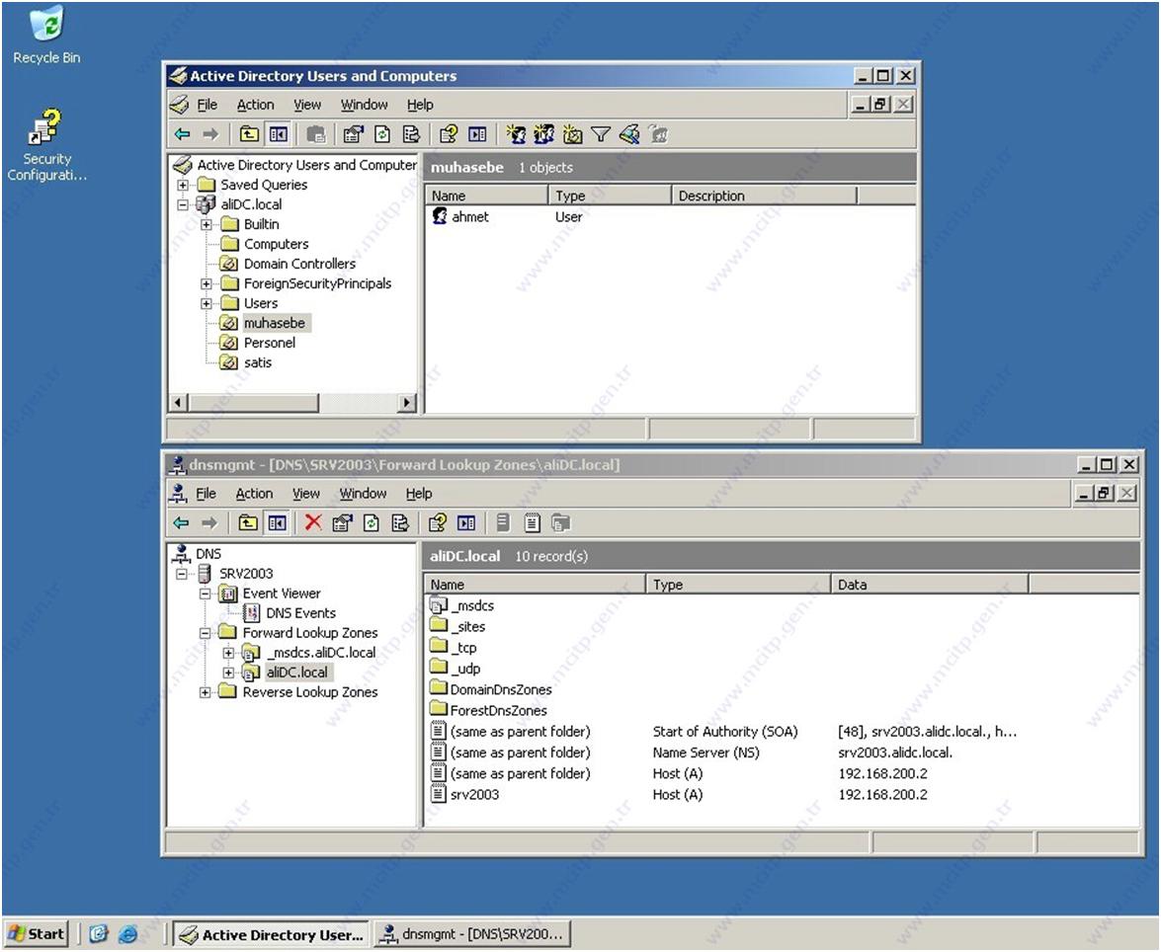1161x952 pixels.
Task: Open Properties icon in dnsmgmt toolbar
Action: click(x=342, y=522)
